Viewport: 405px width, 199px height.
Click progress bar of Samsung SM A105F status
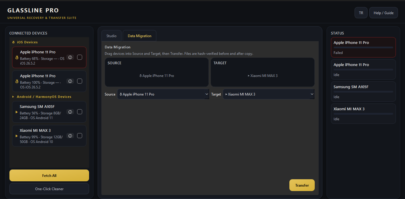coord(363,92)
